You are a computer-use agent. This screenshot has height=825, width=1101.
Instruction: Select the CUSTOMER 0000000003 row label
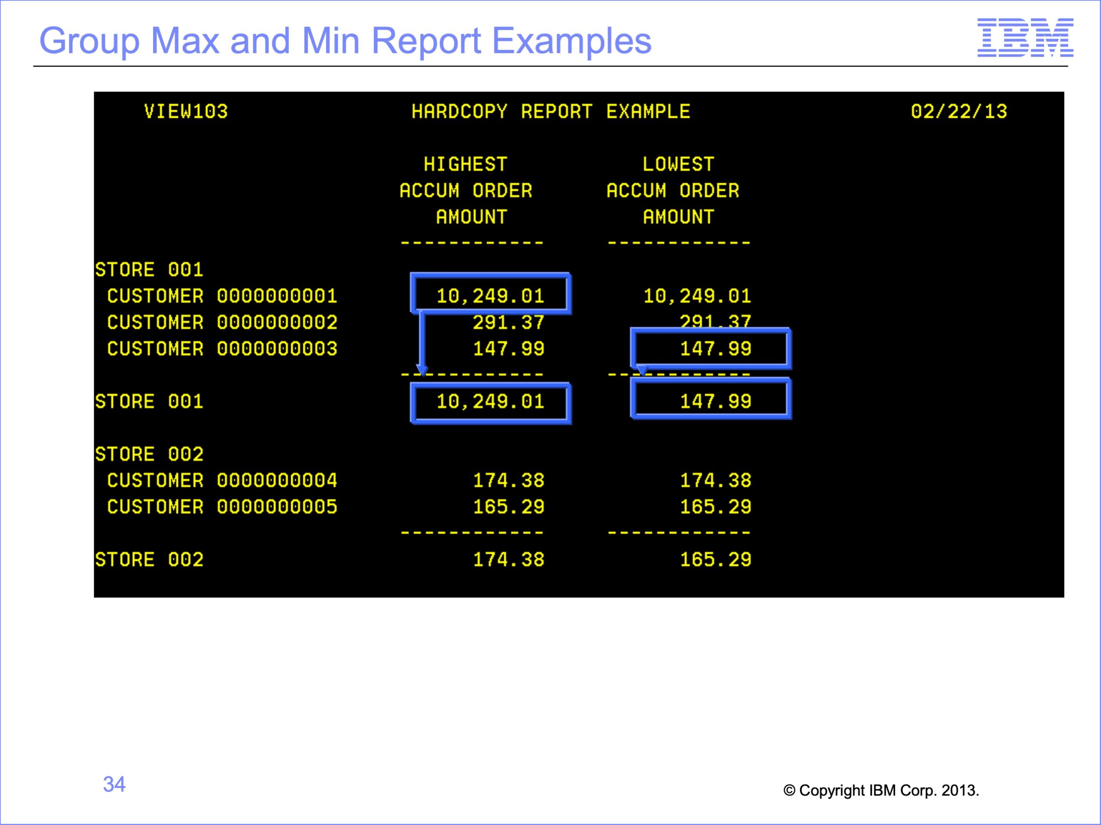[222, 348]
